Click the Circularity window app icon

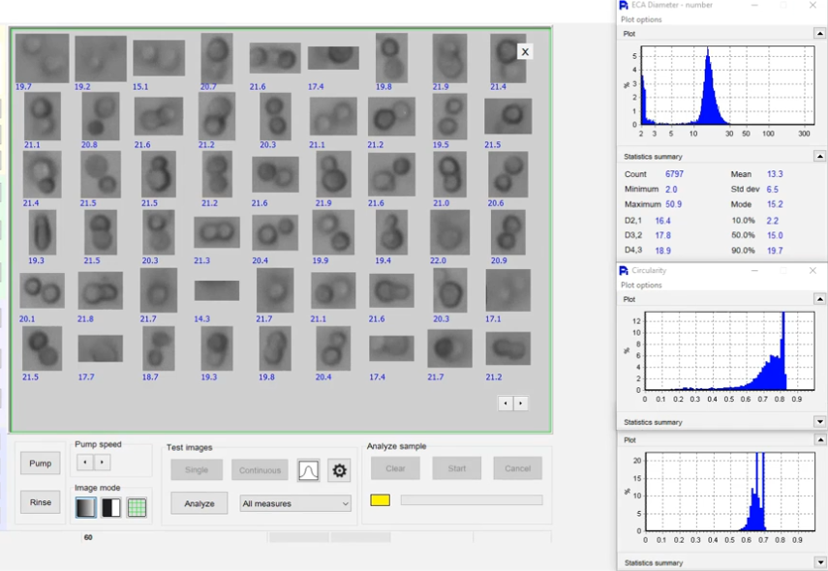click(x=624, y=271)
